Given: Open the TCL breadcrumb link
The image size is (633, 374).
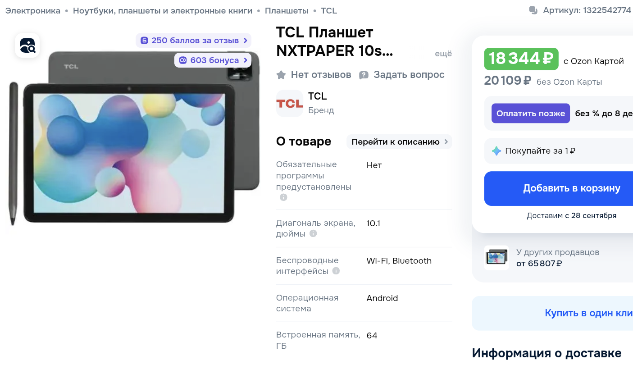Looking at the screenshot, I should coord(329,11).
